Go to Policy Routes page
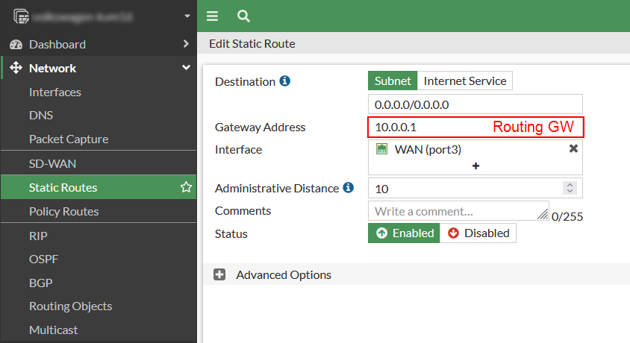The height and width of the screenshot is (343, 630). (64, 211)
